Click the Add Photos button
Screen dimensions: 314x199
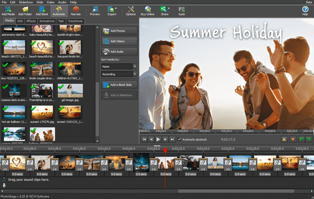(x=119, y=31)
